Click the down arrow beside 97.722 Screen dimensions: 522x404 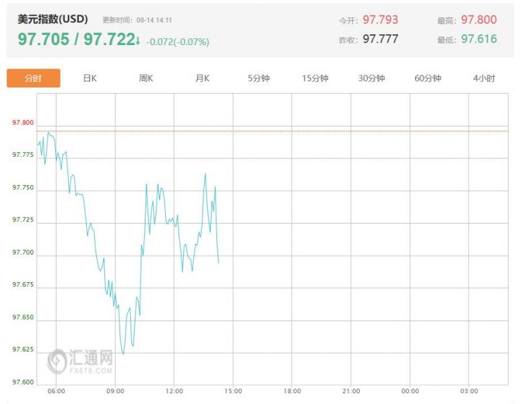138,40
